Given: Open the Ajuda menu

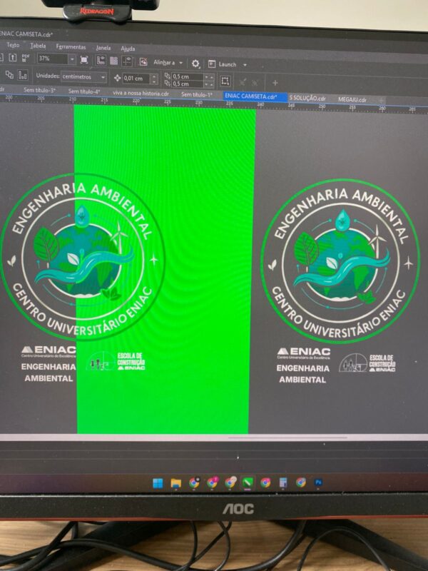Looking at the screenshot, I should (128, 49).
